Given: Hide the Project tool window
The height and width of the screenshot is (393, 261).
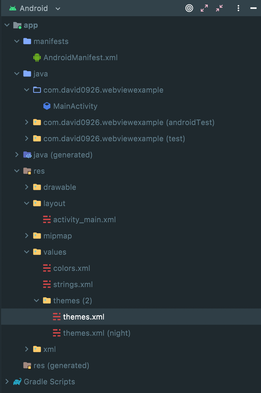Looking at the screenshot, I should (253, 8).
